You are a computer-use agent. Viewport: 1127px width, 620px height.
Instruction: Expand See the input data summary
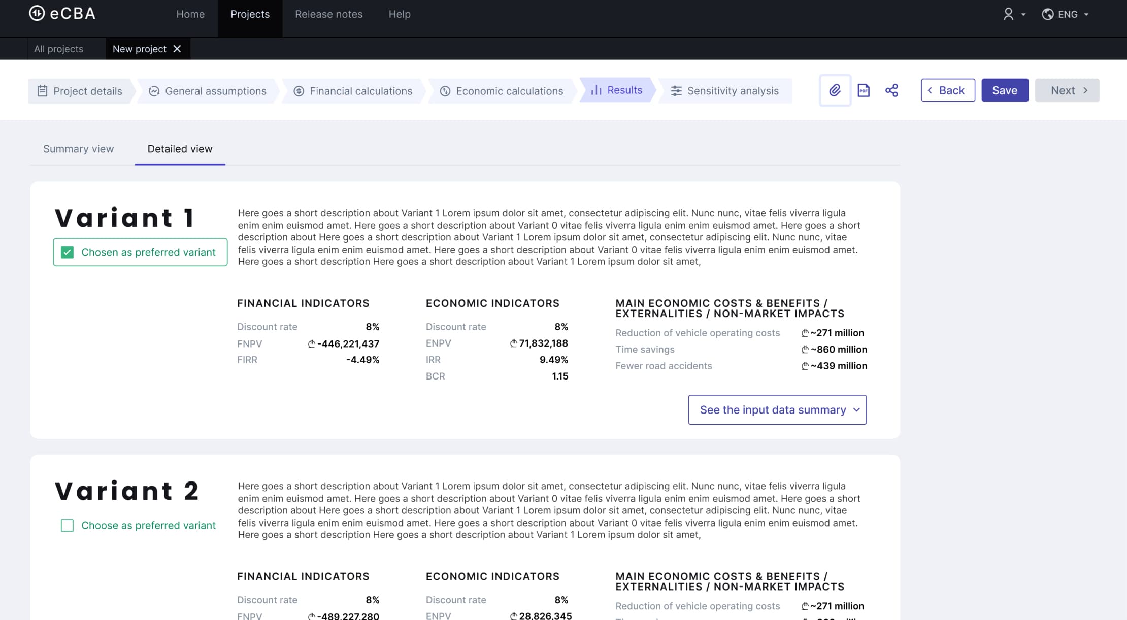pos(777,410)
